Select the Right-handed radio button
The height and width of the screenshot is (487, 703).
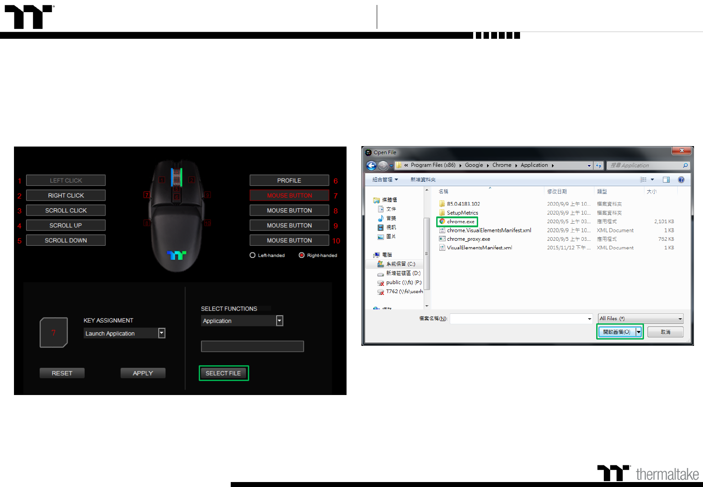(301, 255)
